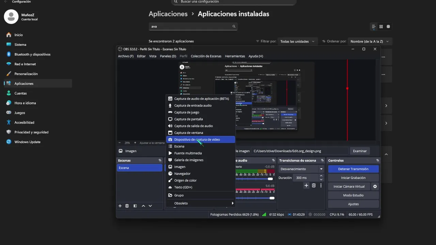
Task: Move scene up arrow
Action: [143, 206]
